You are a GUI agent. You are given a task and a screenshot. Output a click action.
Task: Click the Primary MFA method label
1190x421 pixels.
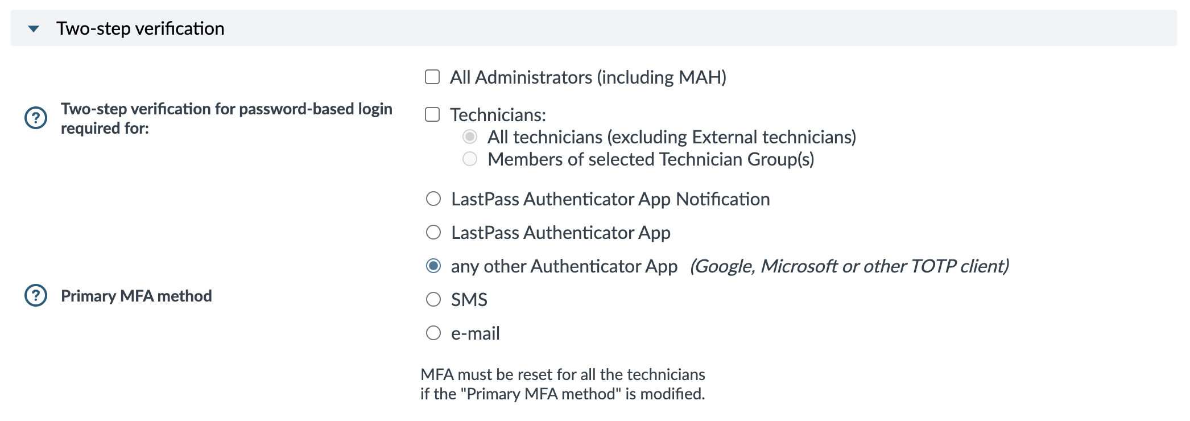click(137, 295)
